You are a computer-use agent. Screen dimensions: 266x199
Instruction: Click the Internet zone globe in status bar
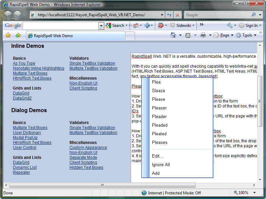(144, 193)
